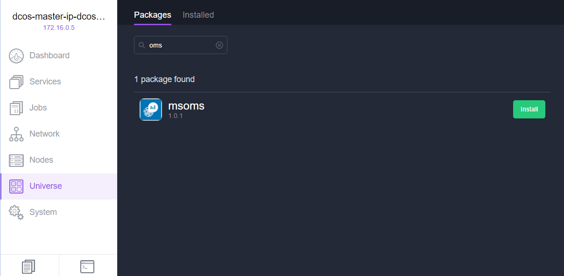The image size is (564, 276).
Task: Open documentation icon at sidebar bottom
Action: (x=29, y=267)
